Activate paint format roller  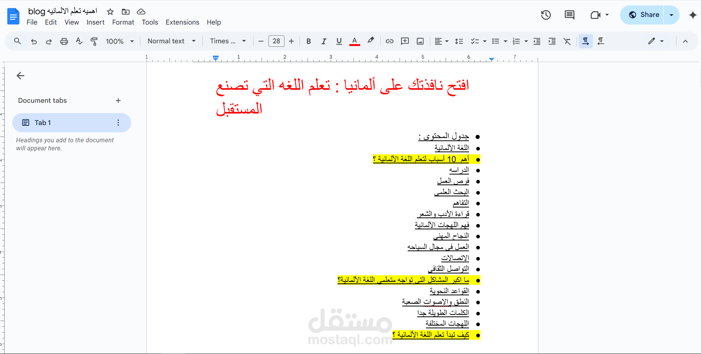[94, 41]
